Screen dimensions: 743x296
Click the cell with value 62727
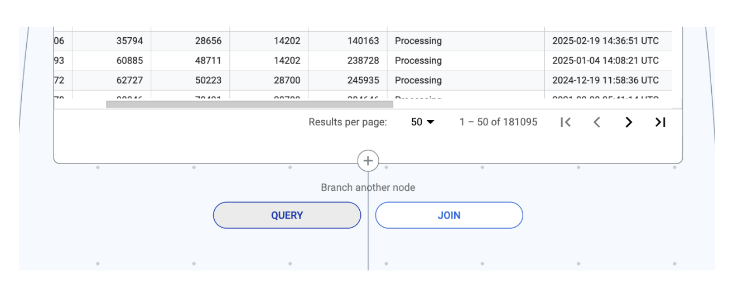[x=129, y=81]
